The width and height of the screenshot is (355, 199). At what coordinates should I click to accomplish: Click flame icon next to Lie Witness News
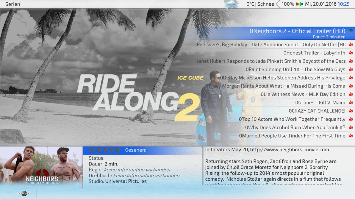[351, 94]
